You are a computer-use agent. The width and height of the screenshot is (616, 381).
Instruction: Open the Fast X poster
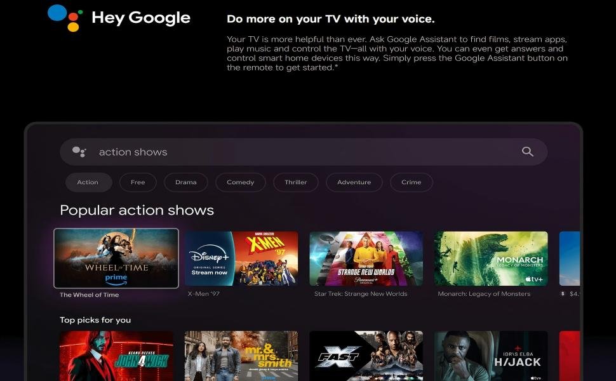(x=366, y=356)
